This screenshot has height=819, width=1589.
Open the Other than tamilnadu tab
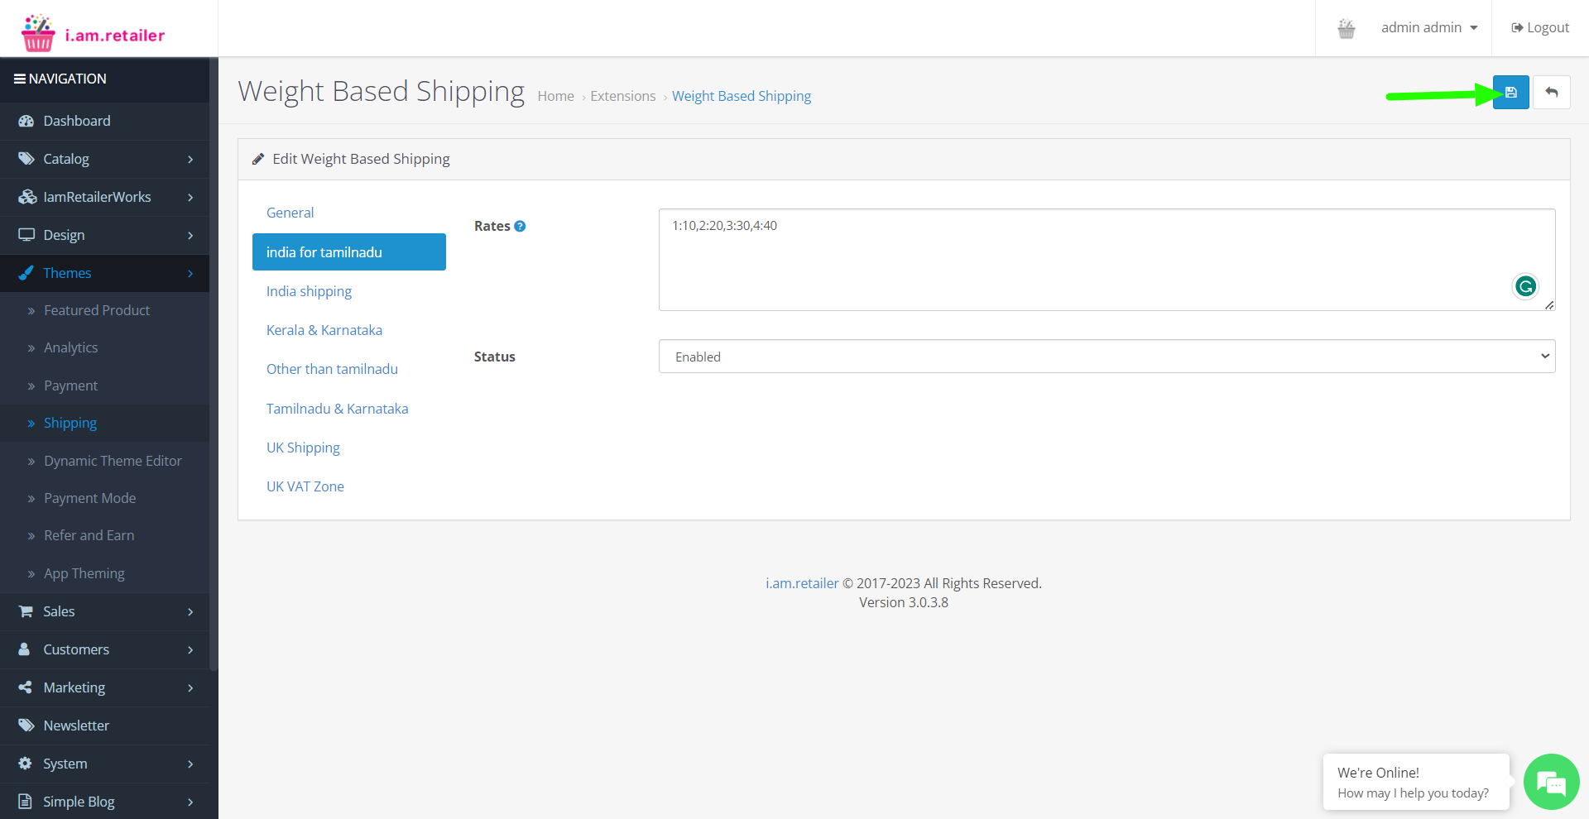click(x=348, y=369)
